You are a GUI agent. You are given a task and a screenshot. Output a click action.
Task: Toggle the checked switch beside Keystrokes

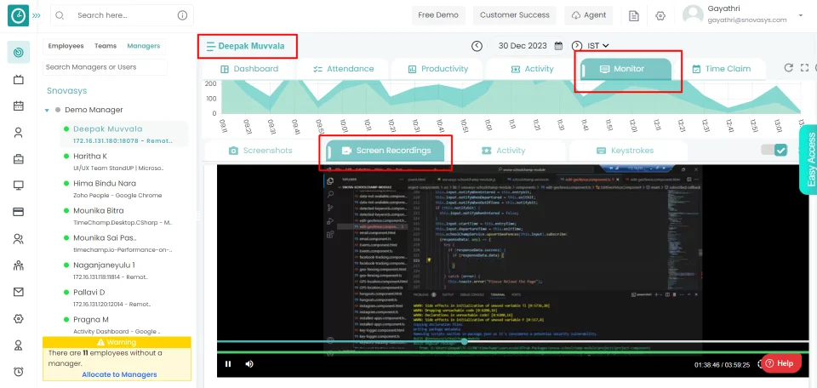click(774, 150)
